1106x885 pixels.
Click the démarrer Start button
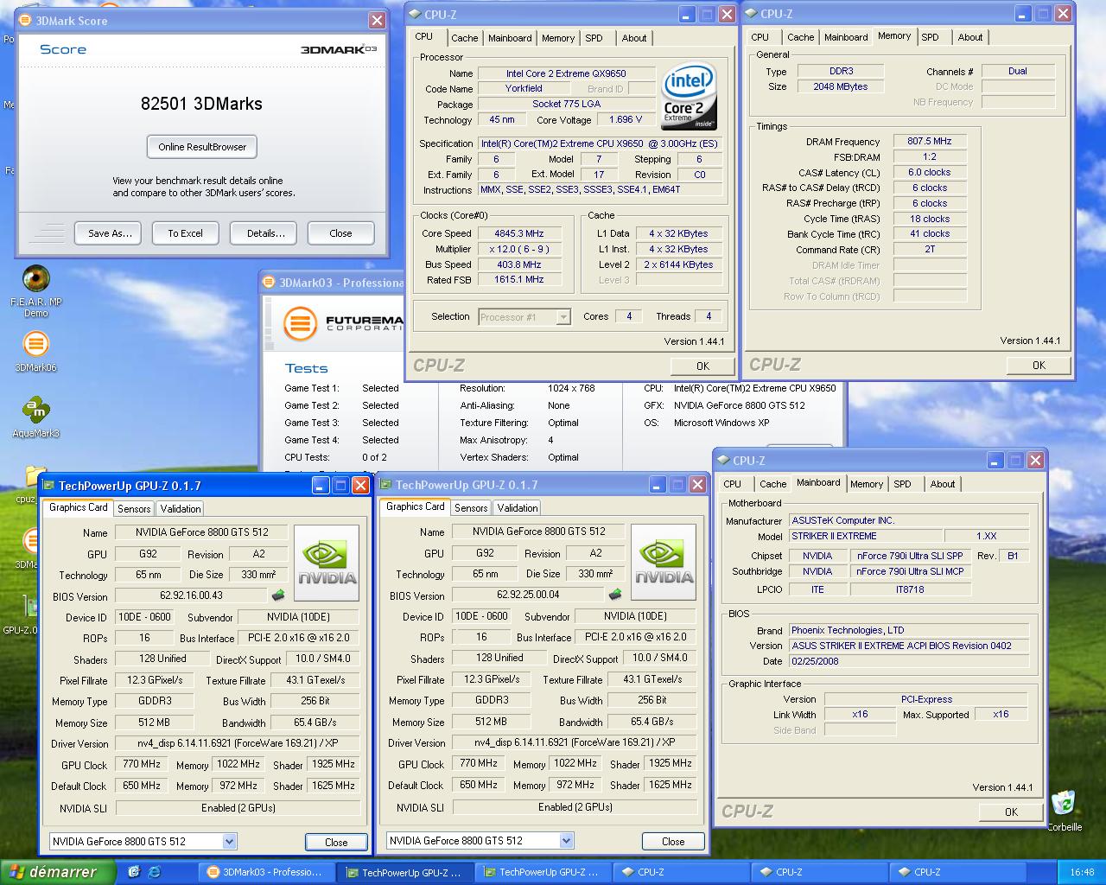click(x=56, y=872)
